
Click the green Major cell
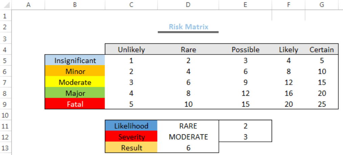click(75, 93)
